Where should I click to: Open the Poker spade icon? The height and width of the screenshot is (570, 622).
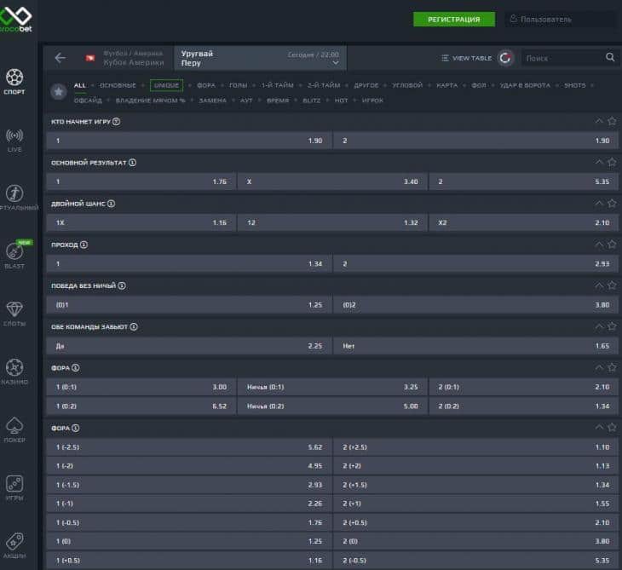click(x=14, y=424)
